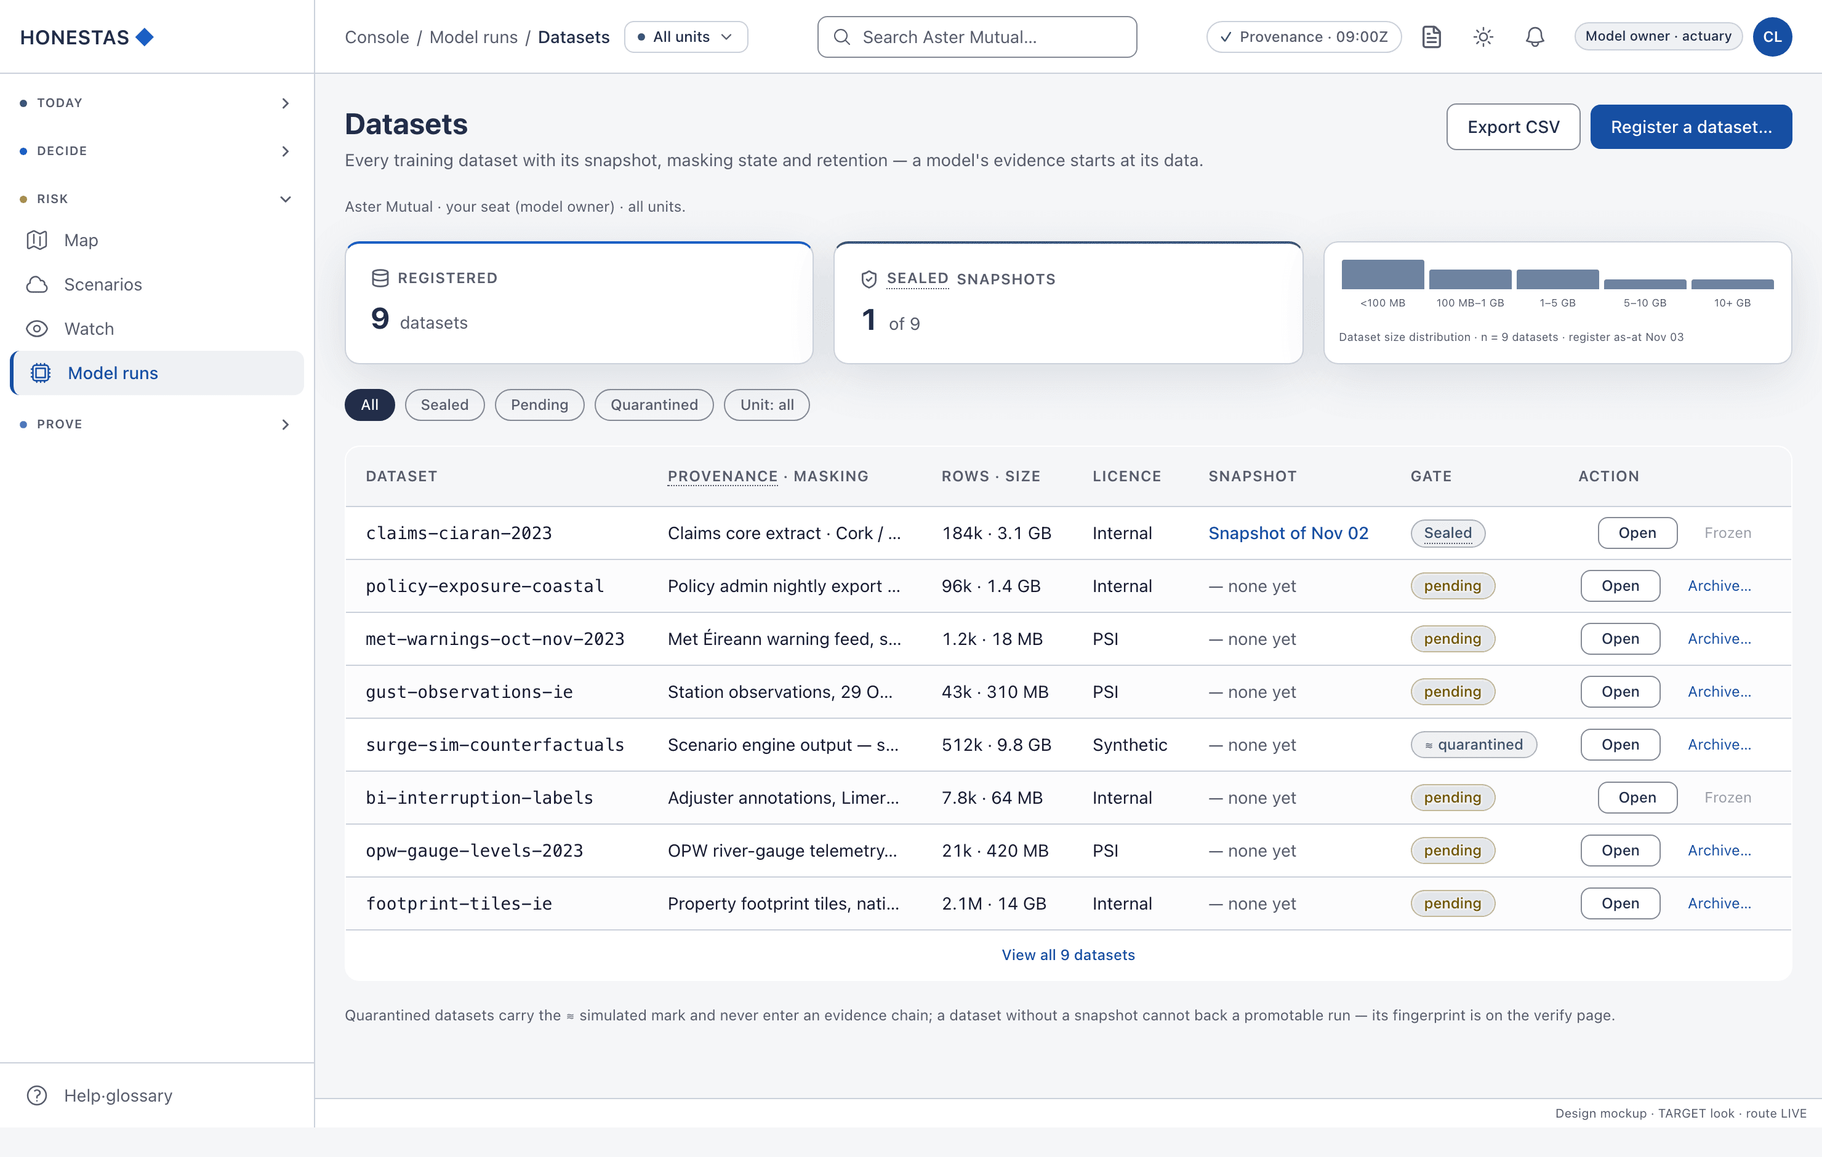The width and height of the screenshot is (1822, 1157).
Task: Click View all 9 datasets
Action: [1067, 954]
